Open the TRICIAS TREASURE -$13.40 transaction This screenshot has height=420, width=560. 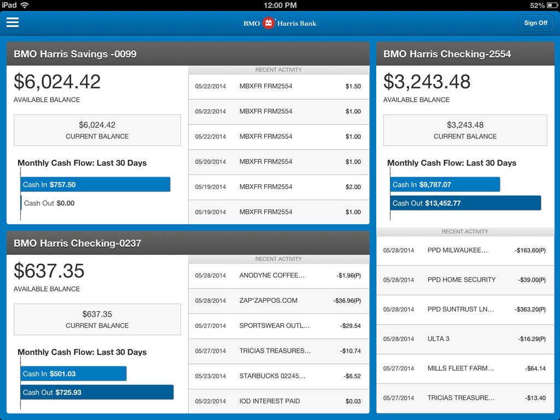point(465,398)
